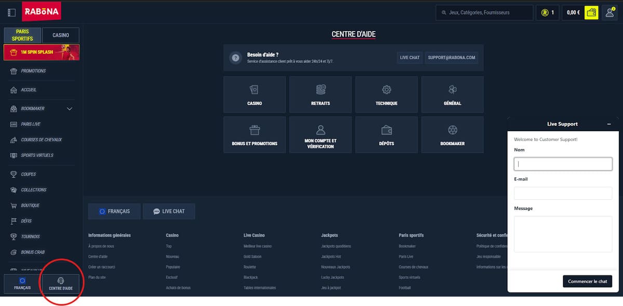The width and height of the screenshot is (623, 306).
Task: Click the support@rabona.com email button
Action: pyautogui.click(x=451, y=58)
